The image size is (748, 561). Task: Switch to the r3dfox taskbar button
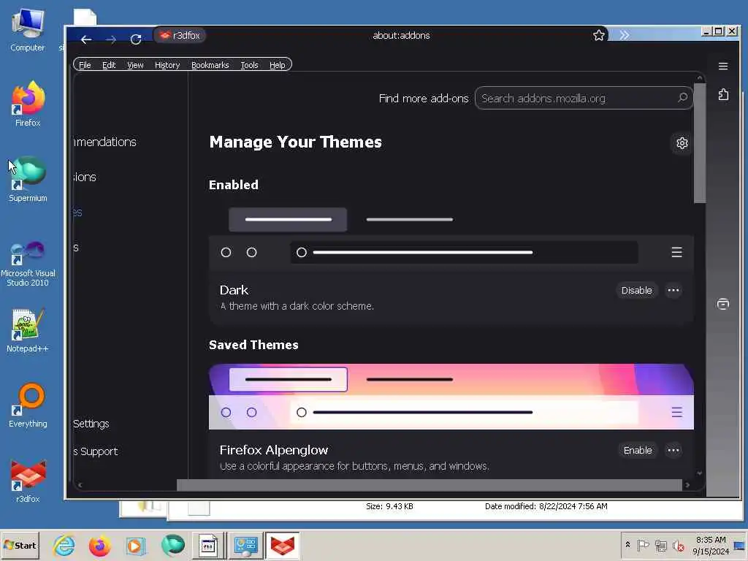(x=283, y=545)
